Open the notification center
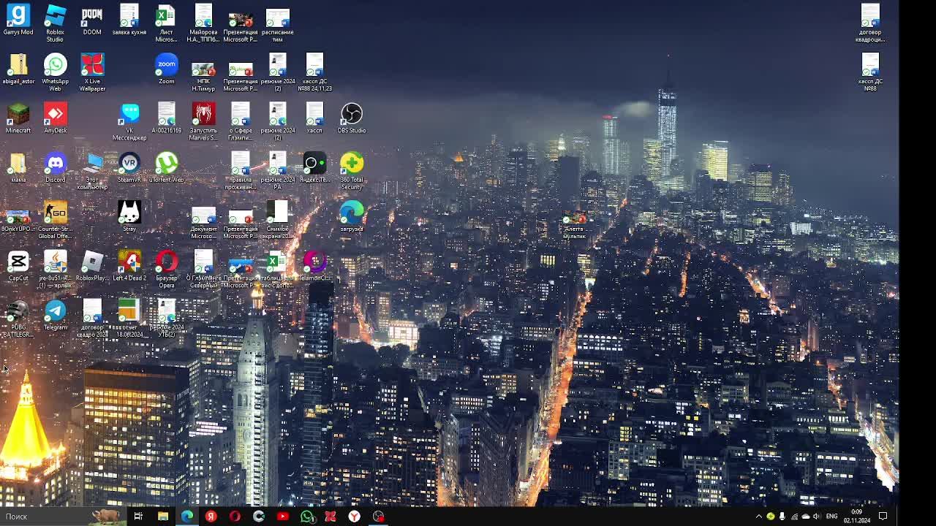Image resolution: width=936 pixels, height=526 pixels. [x=883, y=517]
